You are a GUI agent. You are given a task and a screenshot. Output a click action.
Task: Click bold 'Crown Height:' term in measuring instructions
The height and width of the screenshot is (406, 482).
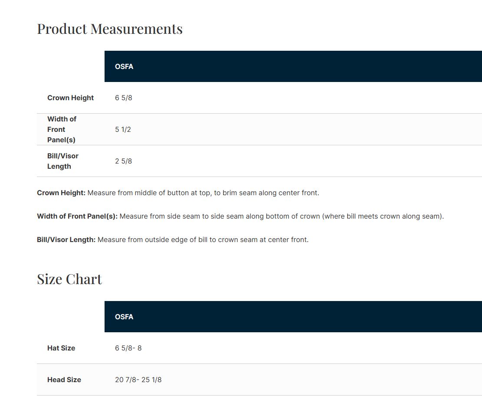[61, 193]
